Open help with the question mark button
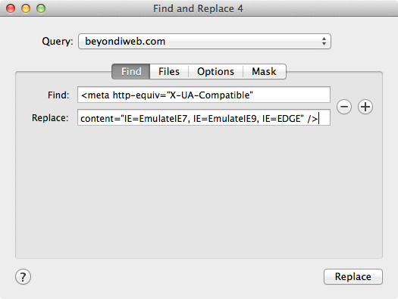 pos(23,277)
